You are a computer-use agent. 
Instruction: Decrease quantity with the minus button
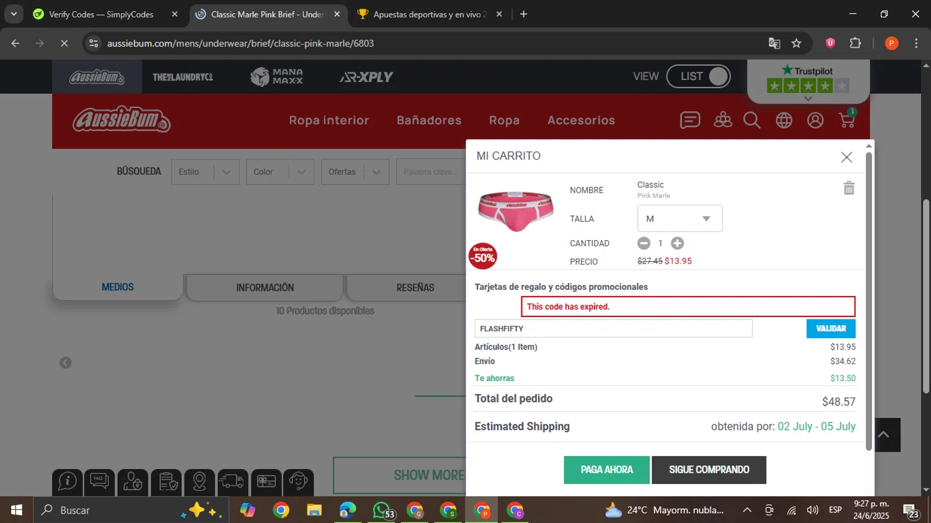[x=644, y=243]
